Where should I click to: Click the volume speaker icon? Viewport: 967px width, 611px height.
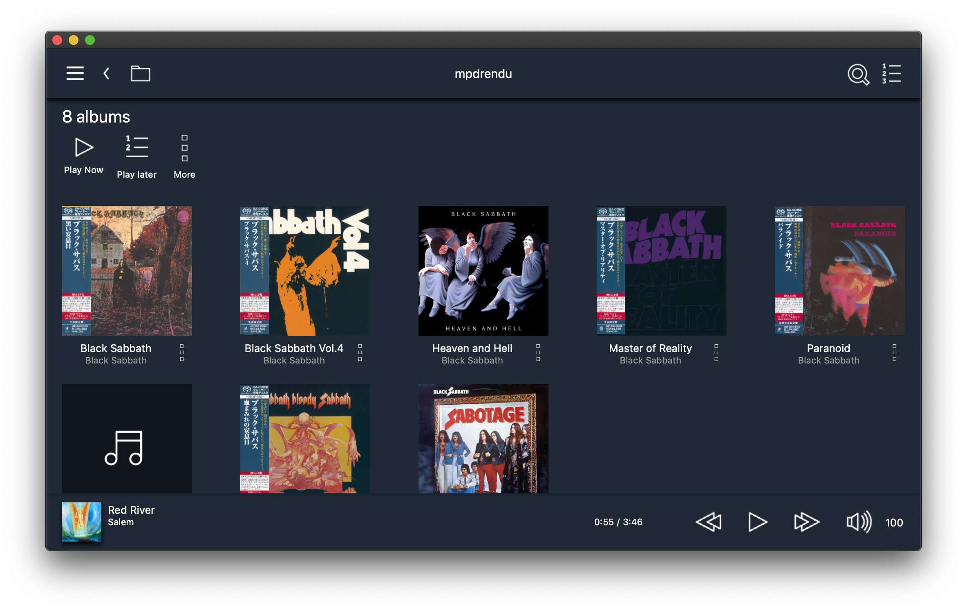(859, 522)
